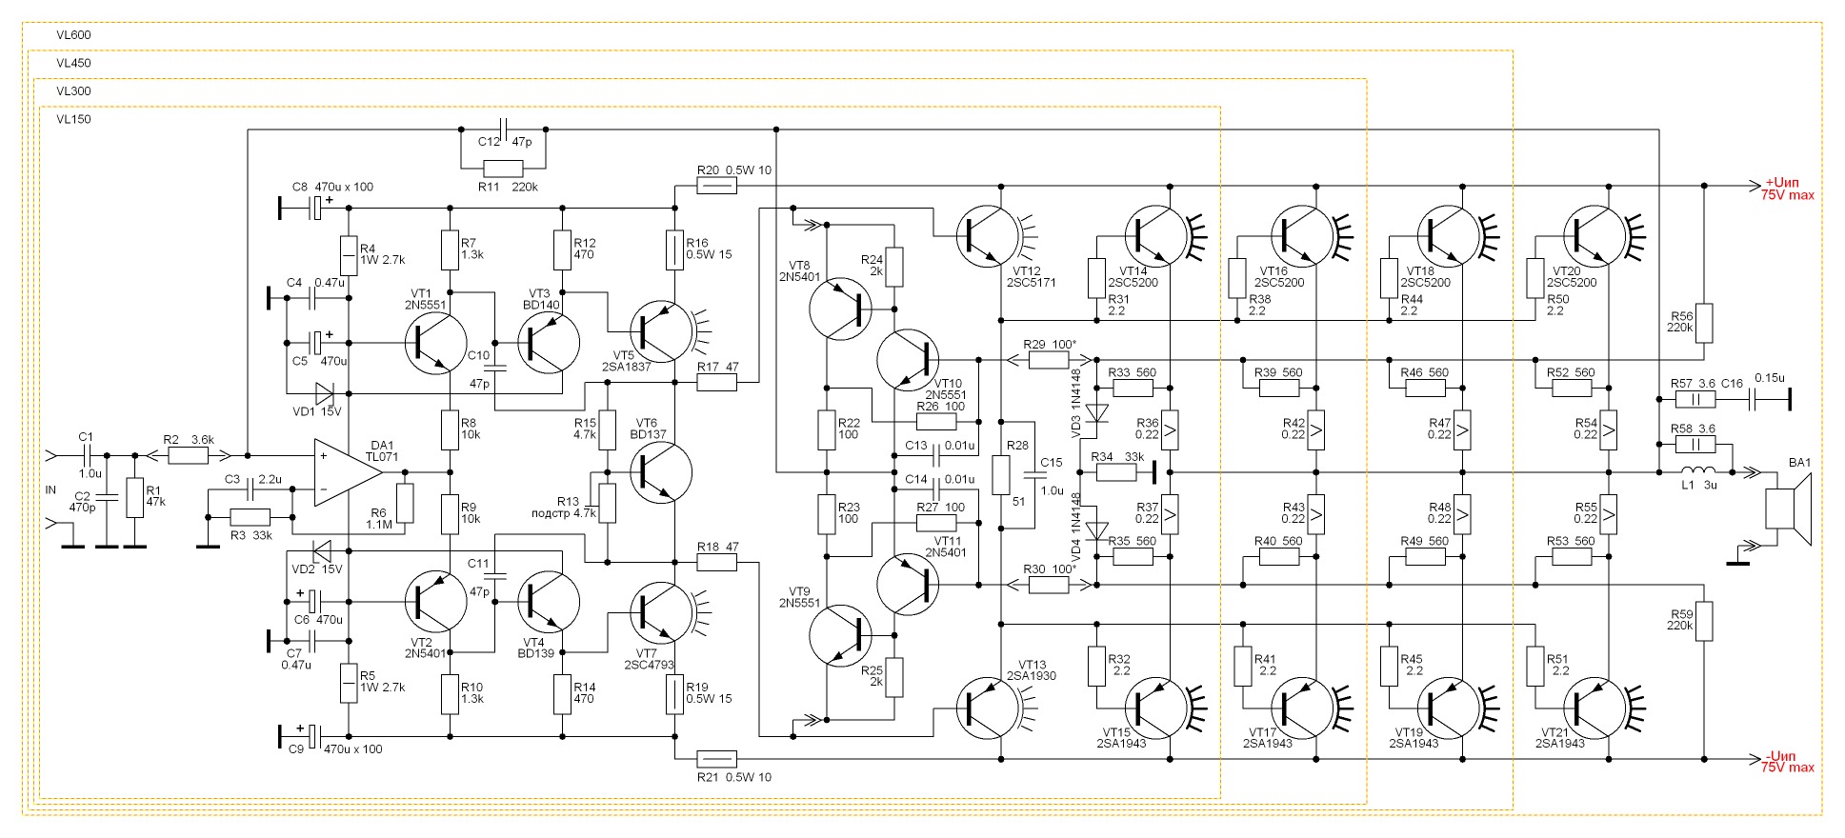Select the VT6 BD137 transistor symbol
This screenshot has height=838, width=1845.
[x=661, y=472]
